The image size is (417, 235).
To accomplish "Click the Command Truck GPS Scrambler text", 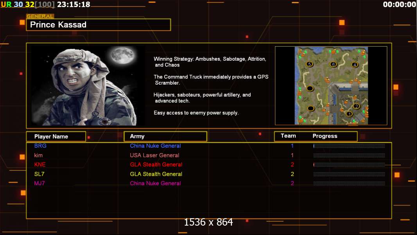I will [x=211, y=80].
